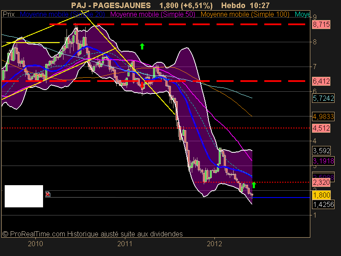Click the magenta '3,1918' moving average value
Image resolution: width=341 pixels, height=256 pixels.
pyautogui.click(x=323, y=161)
